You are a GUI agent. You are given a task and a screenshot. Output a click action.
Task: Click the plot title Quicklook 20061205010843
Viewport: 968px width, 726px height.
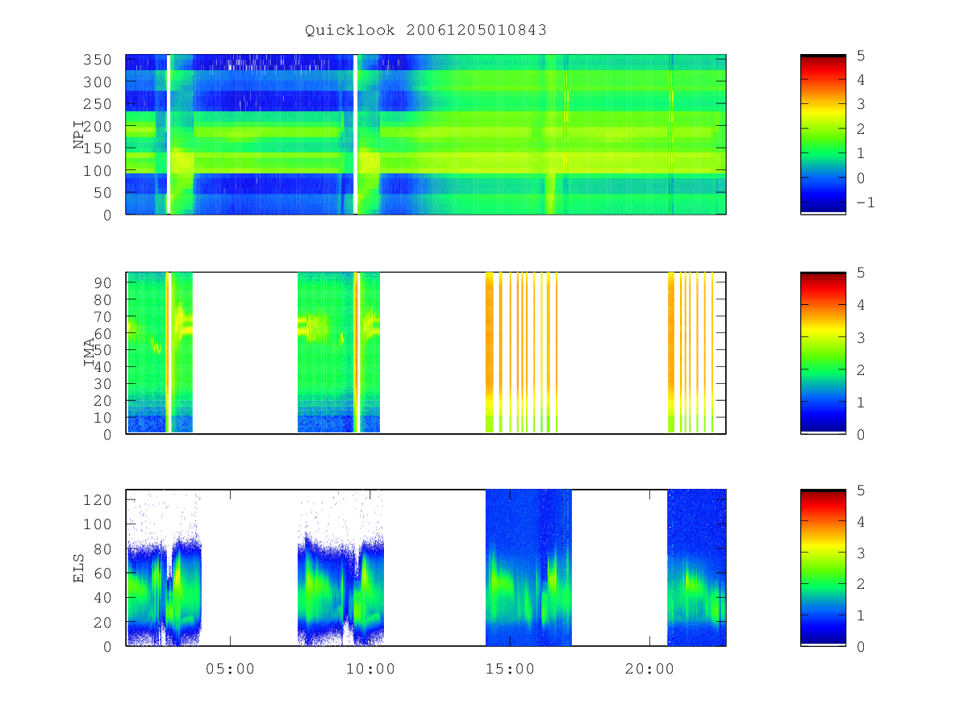pyautogui.click(x=426, y=30)
